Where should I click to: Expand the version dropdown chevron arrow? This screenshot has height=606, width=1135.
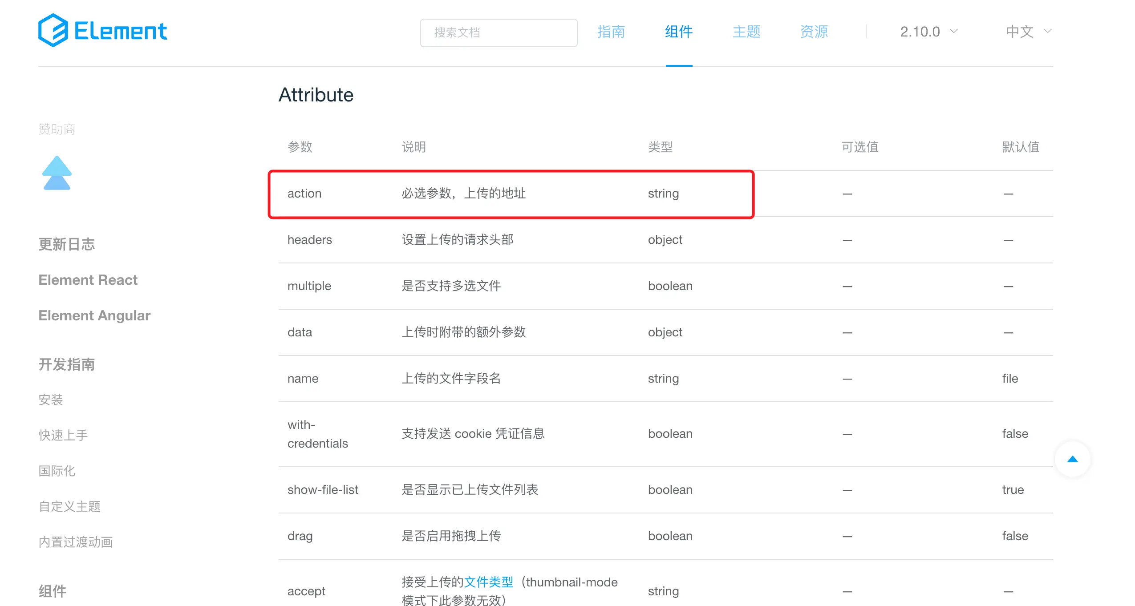[x=954, y=31]
